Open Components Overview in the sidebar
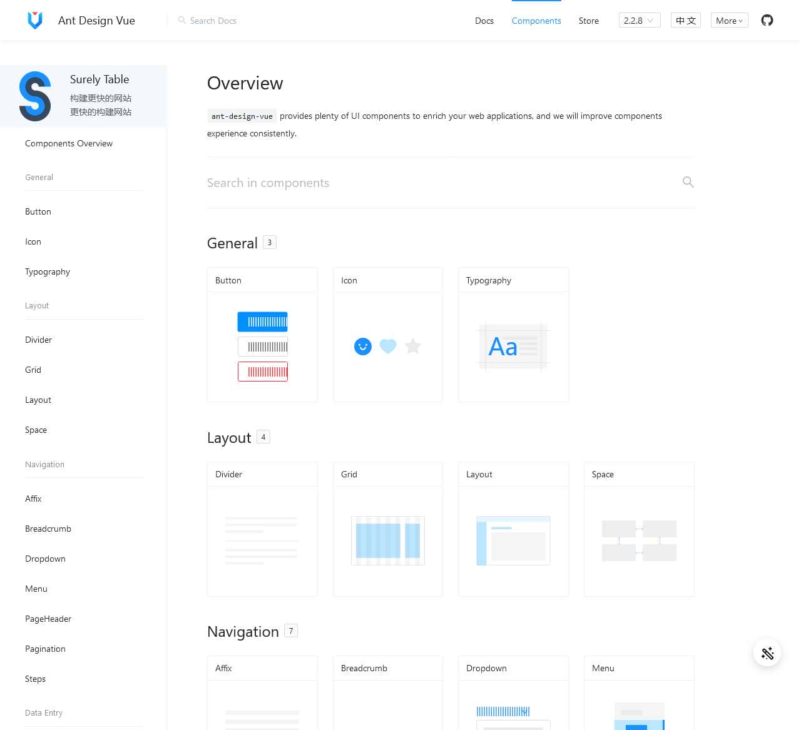The width and height of the screenshot is (801, 730). [x=69, y=143]
